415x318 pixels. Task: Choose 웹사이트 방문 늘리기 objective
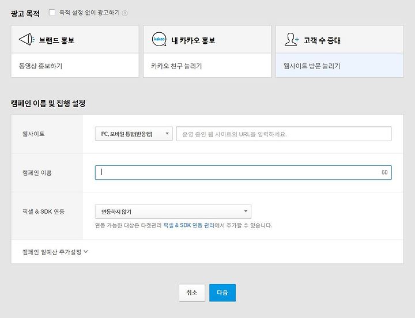pos(339,66)
